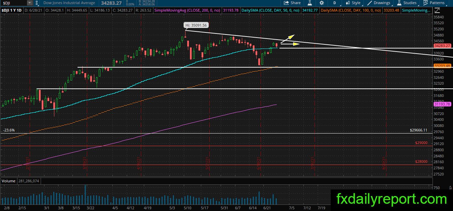Screen dimensions: 453x211
Task: Click the $29000 red level label
Action: point(421,143)
